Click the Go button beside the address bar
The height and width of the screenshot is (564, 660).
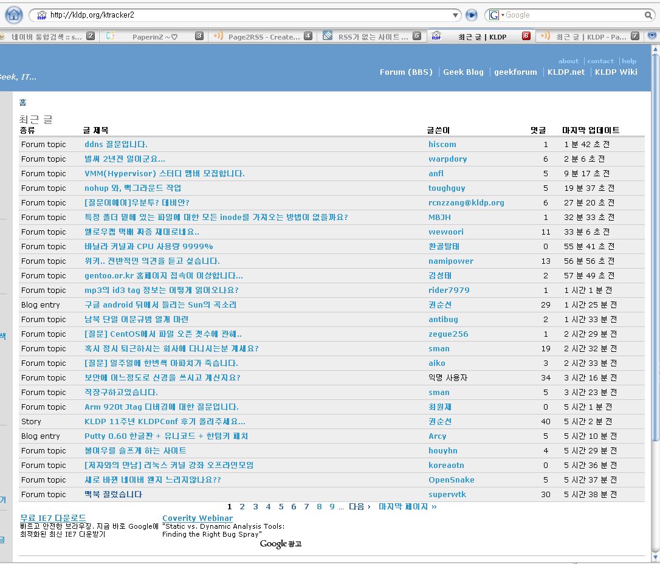point(472,15)
